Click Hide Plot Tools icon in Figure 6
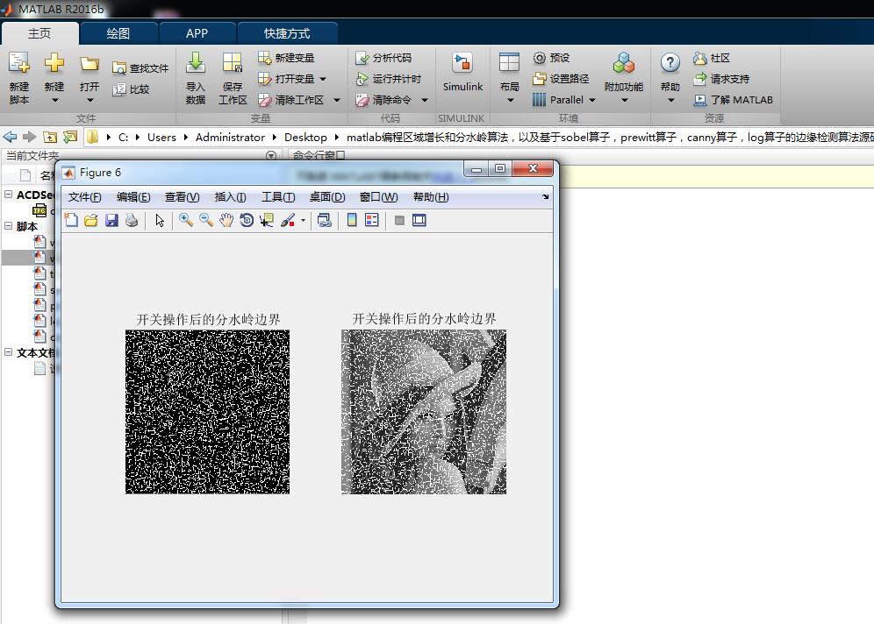 [x=399, y=221]
